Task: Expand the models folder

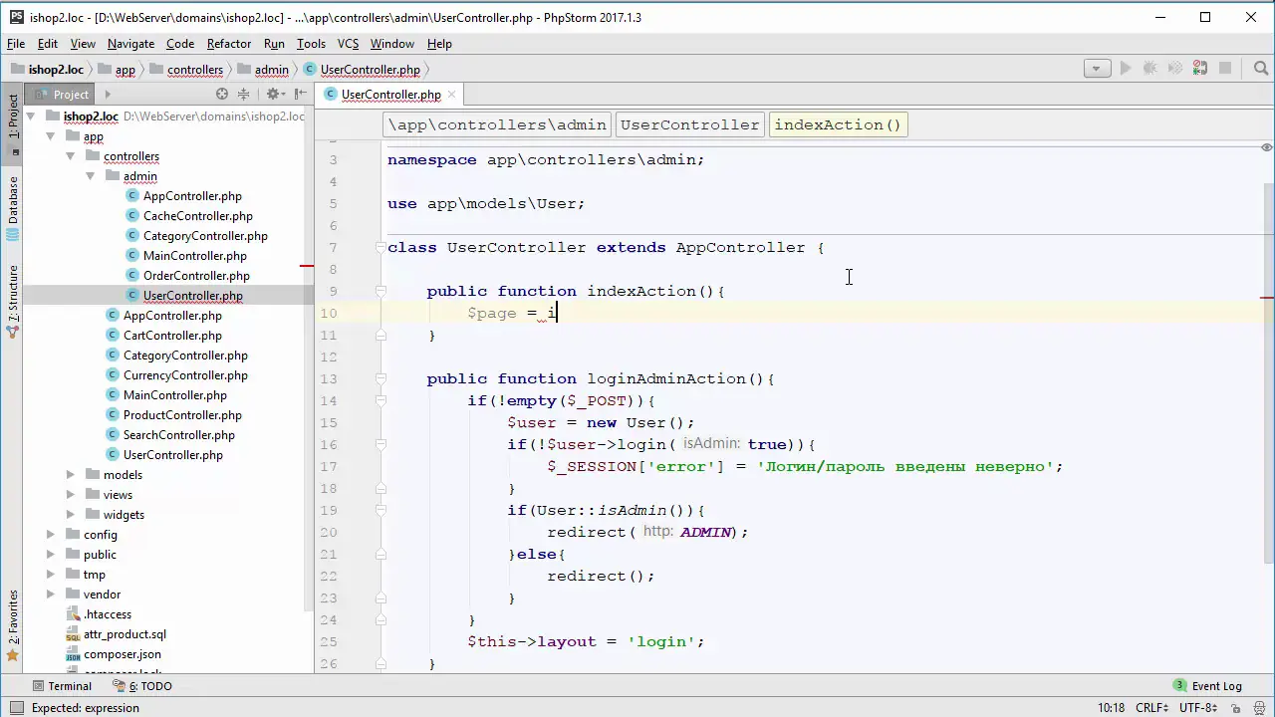Action: 71,475
